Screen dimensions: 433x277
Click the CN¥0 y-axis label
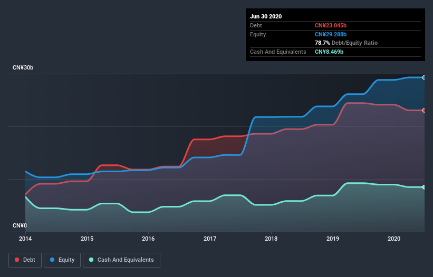pyautogui.click(x=20, y=225)
